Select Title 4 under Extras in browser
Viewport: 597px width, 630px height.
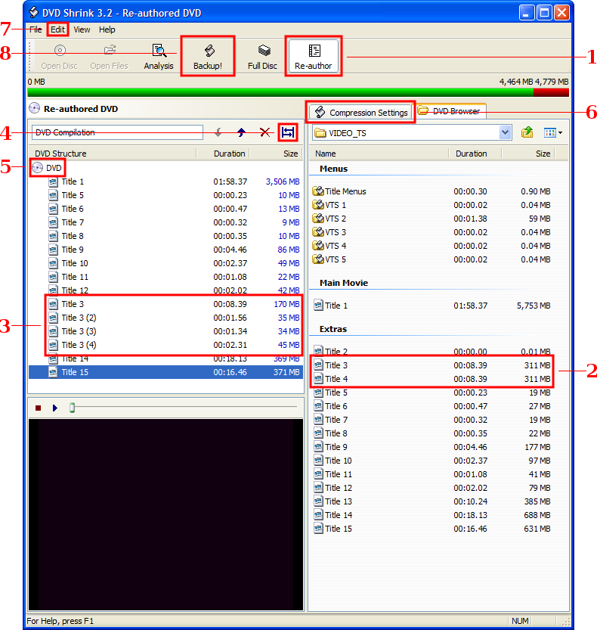pyautogui.click(x=331, y=379)
